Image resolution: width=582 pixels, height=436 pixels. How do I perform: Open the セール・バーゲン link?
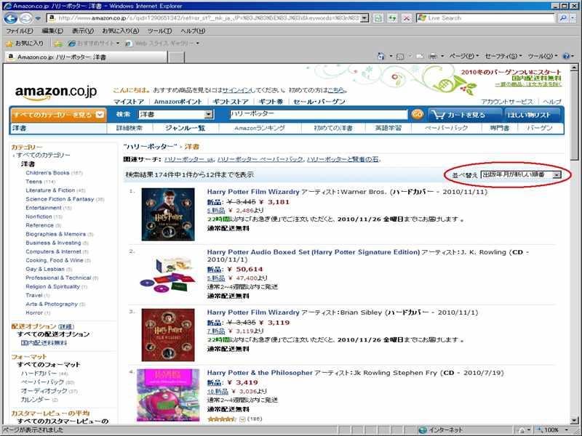tap(319, 102)
